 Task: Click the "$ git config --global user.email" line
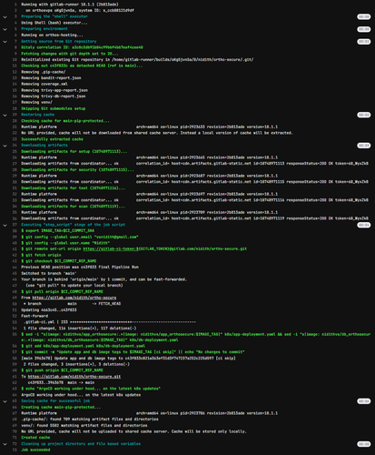pos(80,237)
